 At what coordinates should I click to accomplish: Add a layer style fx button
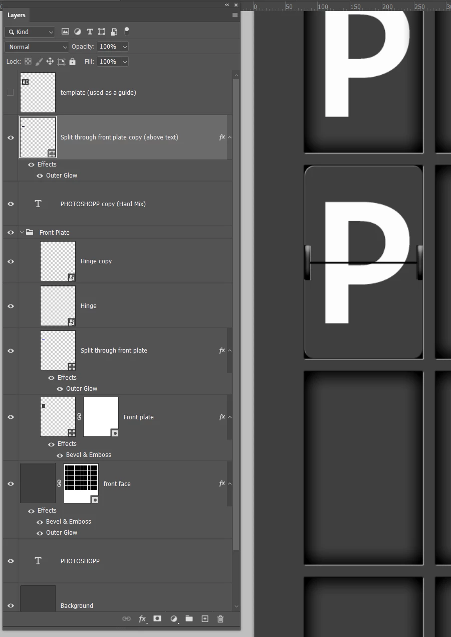pos(142,619)
